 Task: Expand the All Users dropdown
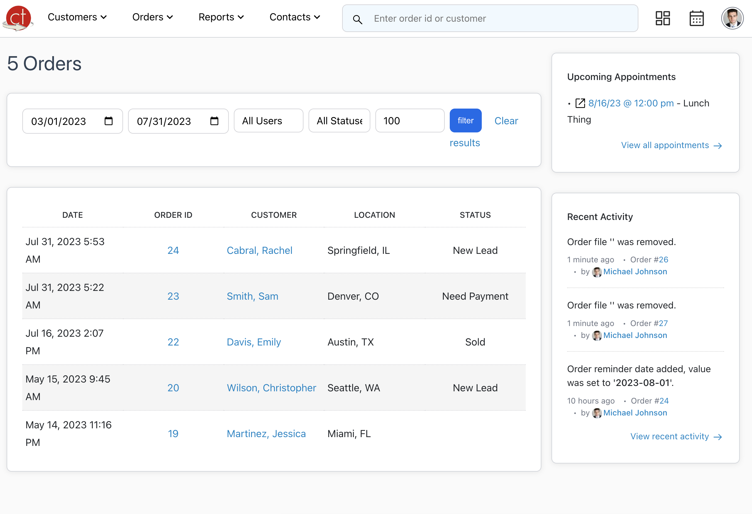coord(268,120)
